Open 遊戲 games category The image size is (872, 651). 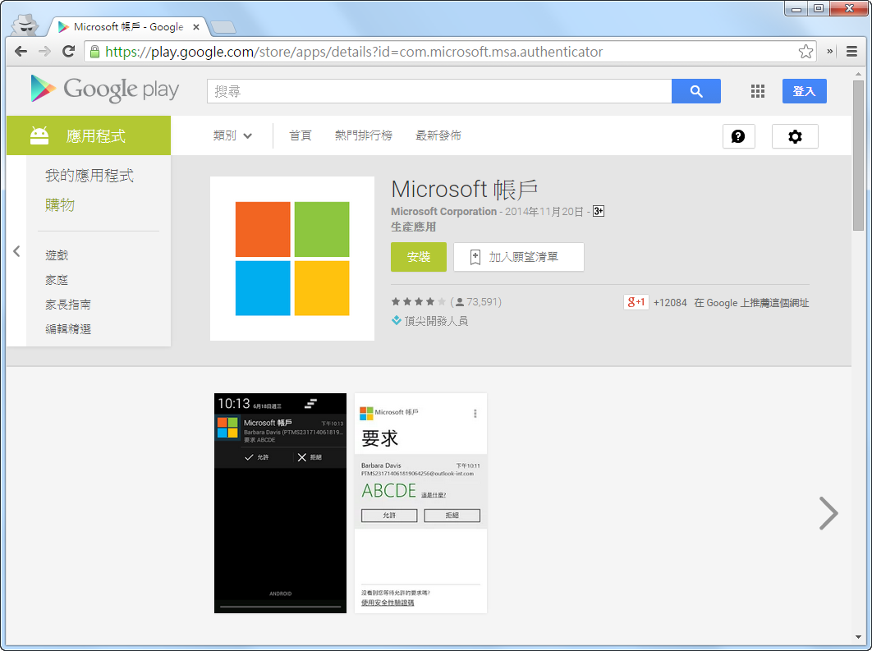click(x=57, y=255)
